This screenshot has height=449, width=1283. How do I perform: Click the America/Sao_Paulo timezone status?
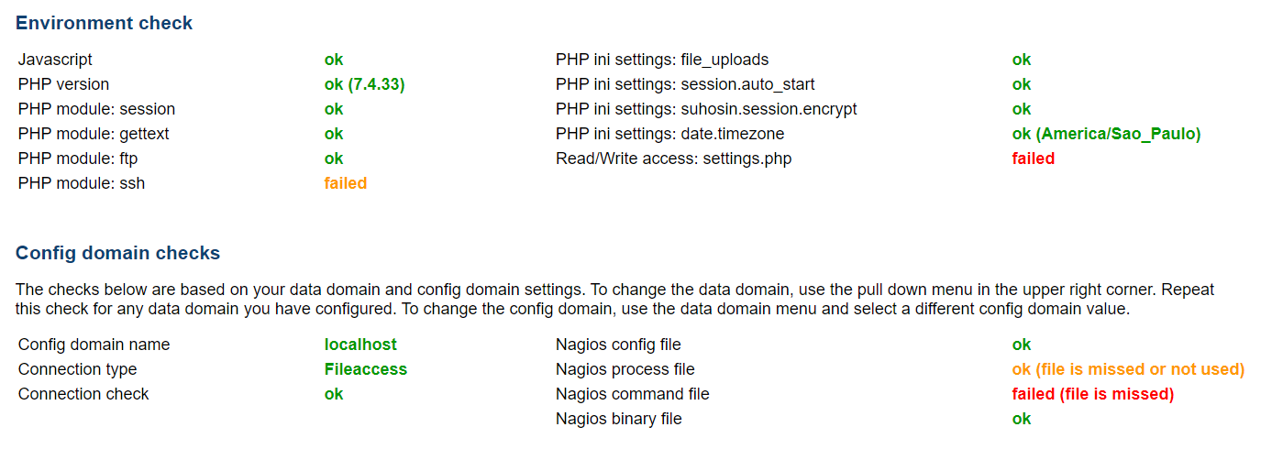tap(1106, 134)
